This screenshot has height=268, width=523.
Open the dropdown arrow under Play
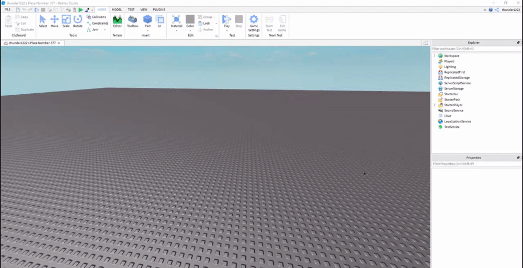tap(227, 31)
